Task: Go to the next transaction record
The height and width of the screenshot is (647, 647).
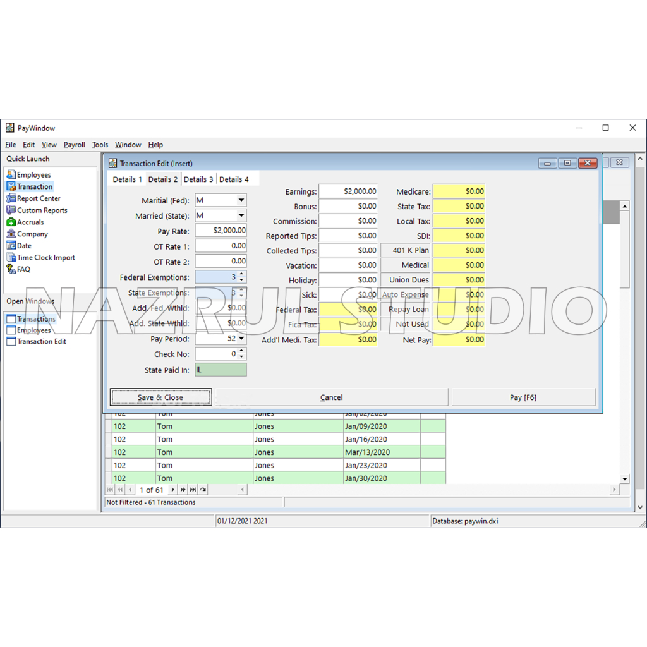Action: [x=172, y=490]
